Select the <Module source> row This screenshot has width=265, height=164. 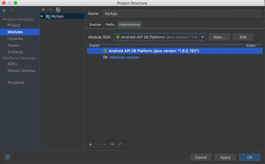[175, 57]
